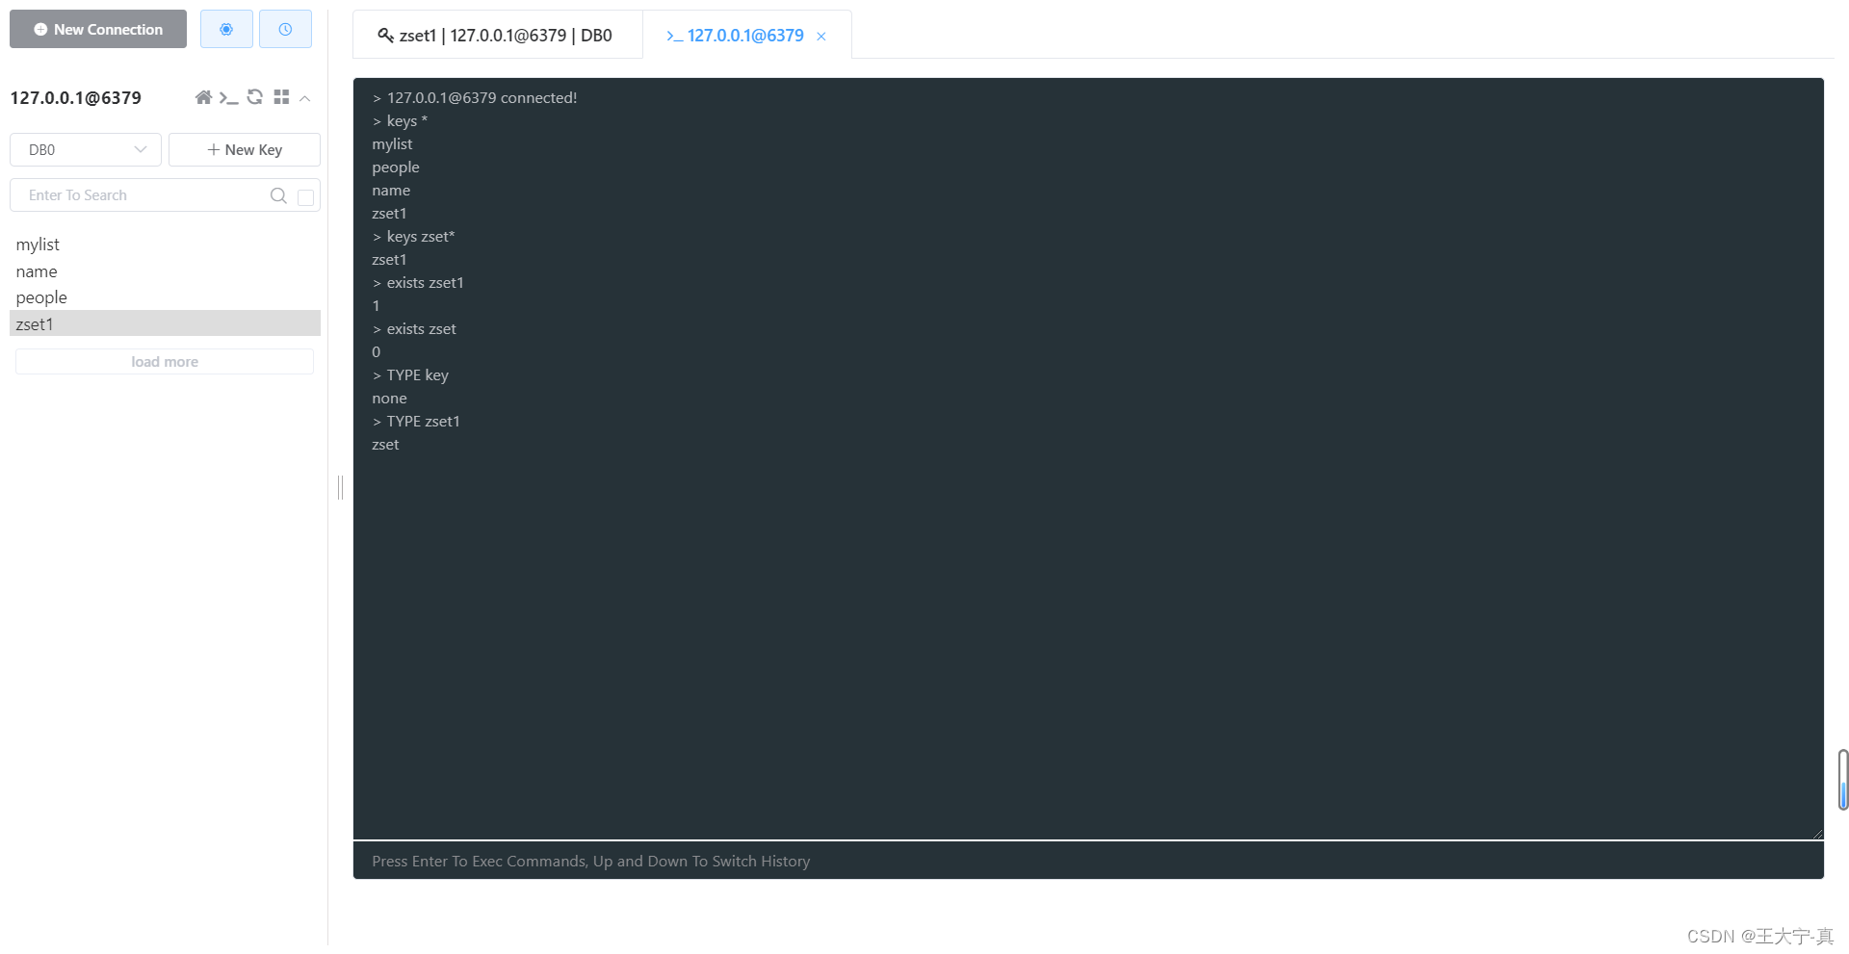Collapse the 127.0.0.1@6379 connection chevron

[x=305, y=98]
